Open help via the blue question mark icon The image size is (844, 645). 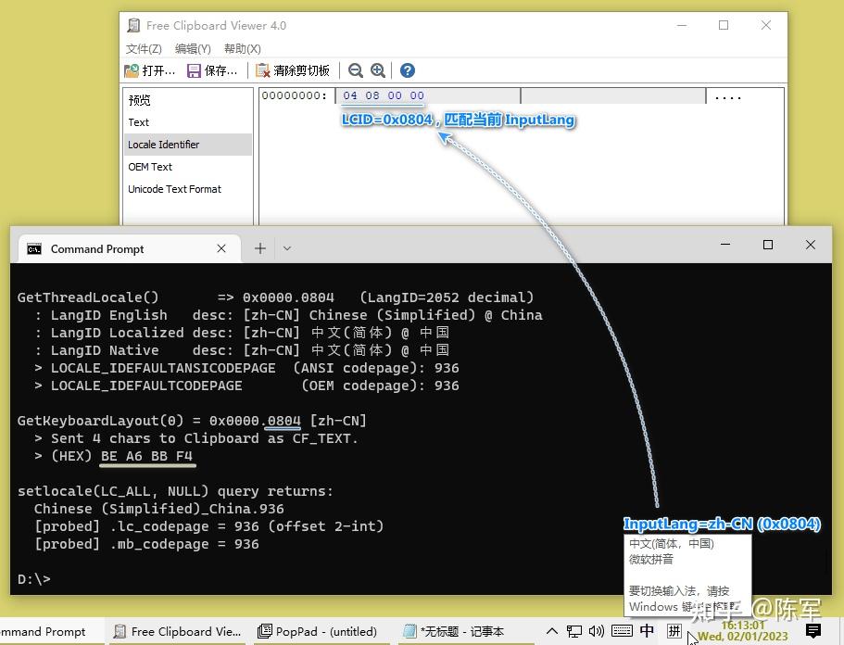click(407, 70)
